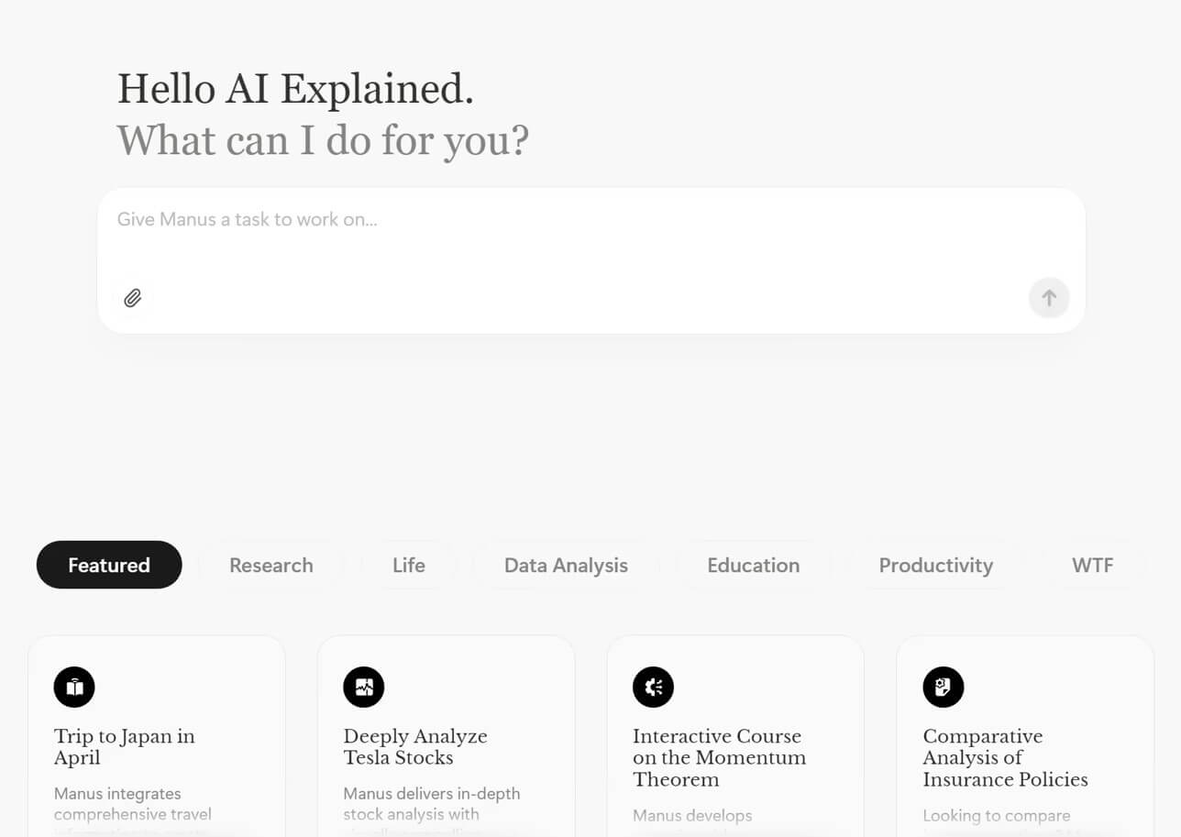This screenshot has width=1181, height=837.
Task: Open the Life category tab
Action: pos(408,565)
